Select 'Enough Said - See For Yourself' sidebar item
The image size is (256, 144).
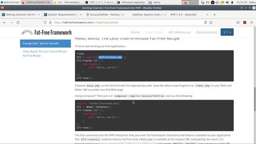45,44
